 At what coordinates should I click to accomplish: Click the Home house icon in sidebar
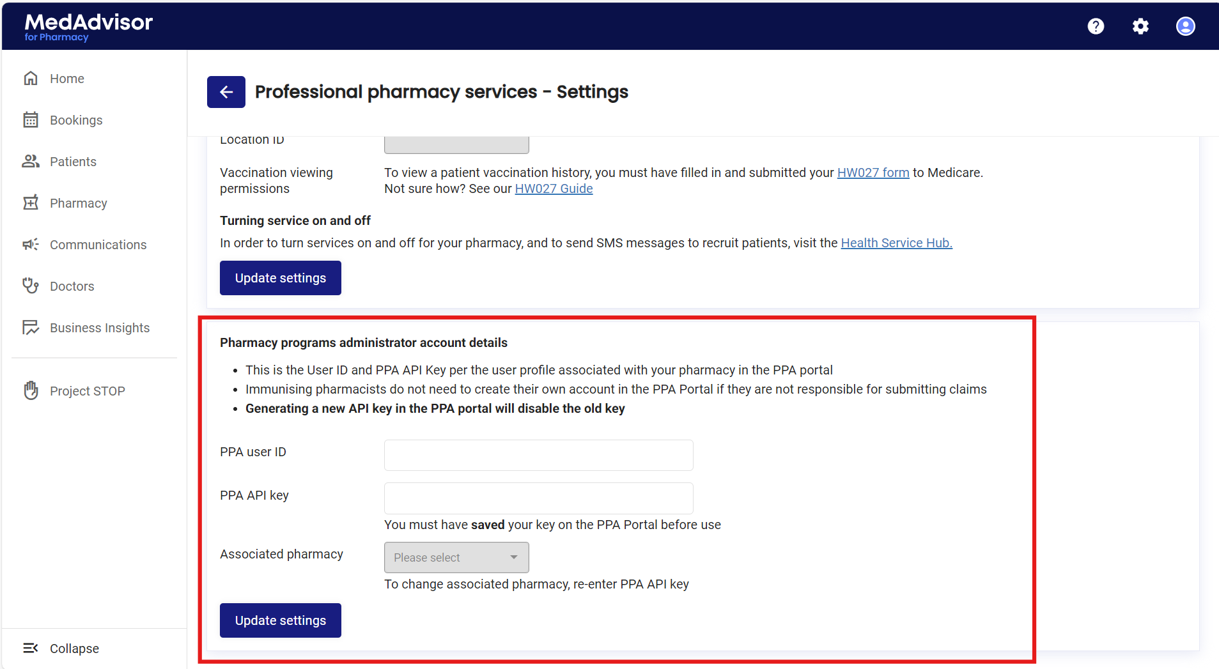pyautogui.click(x=31, y=79)
